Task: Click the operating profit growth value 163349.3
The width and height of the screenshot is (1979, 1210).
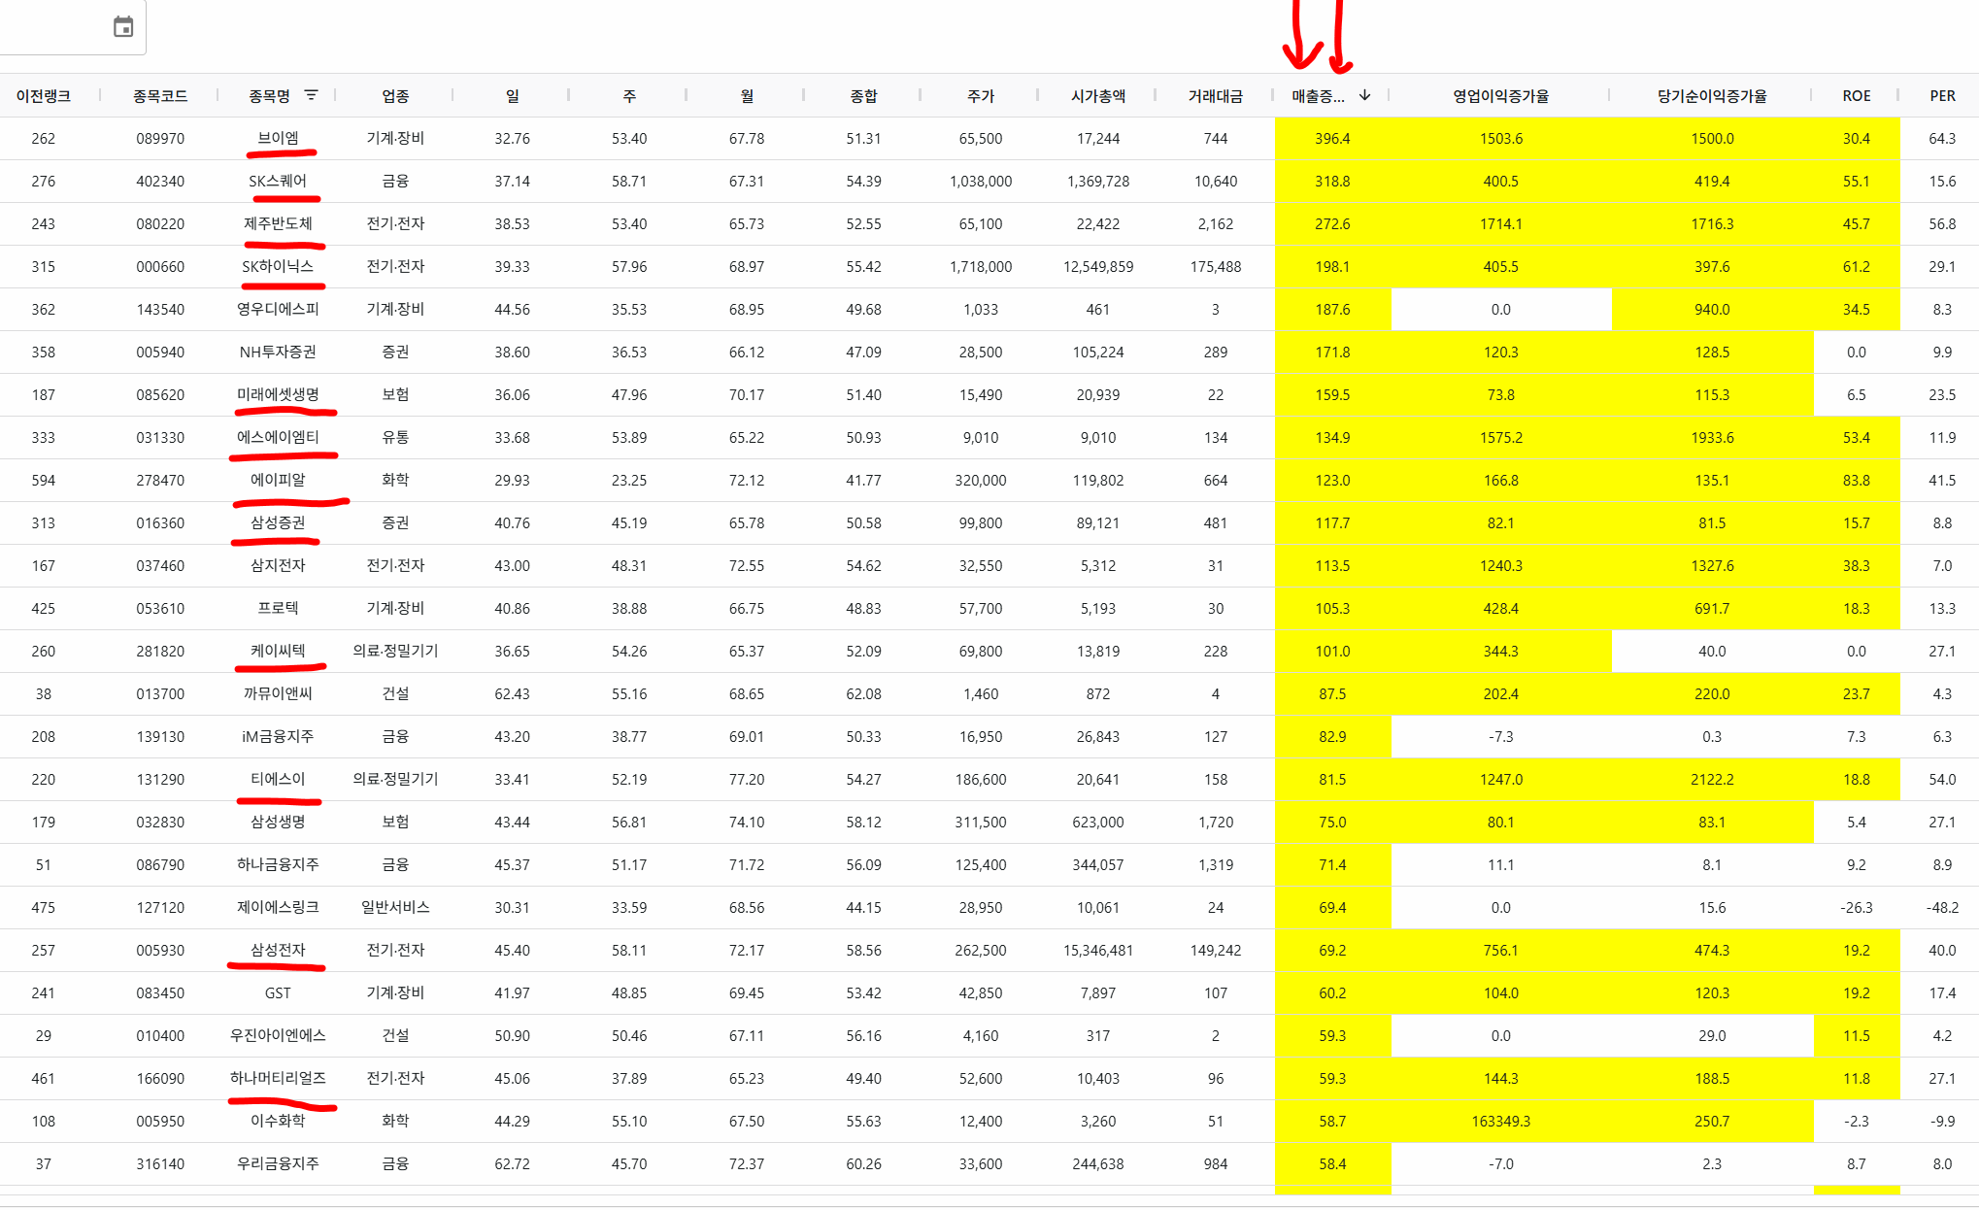Action: click(1501, 1122)
